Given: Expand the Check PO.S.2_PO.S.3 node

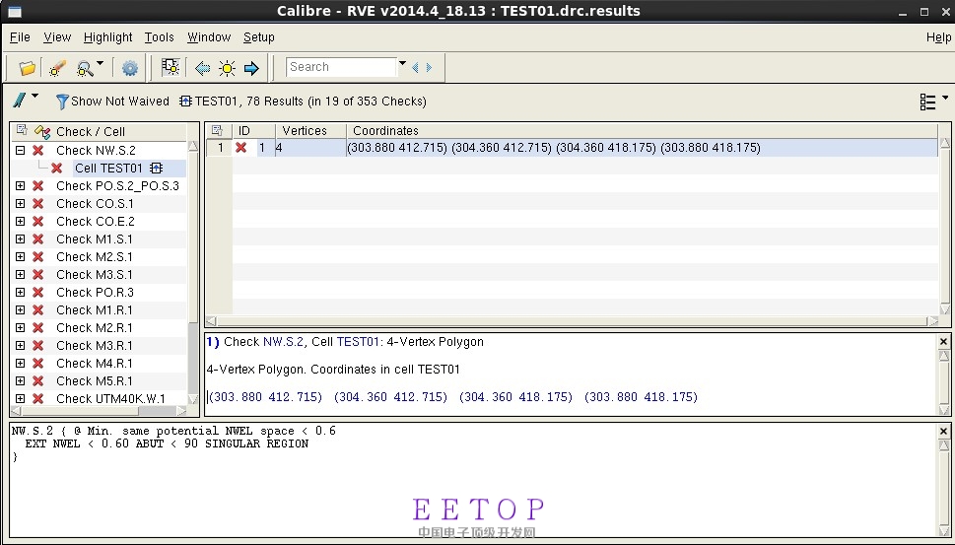Looking at the screenshot, I should pyautogui.click(x=20, y=186).
